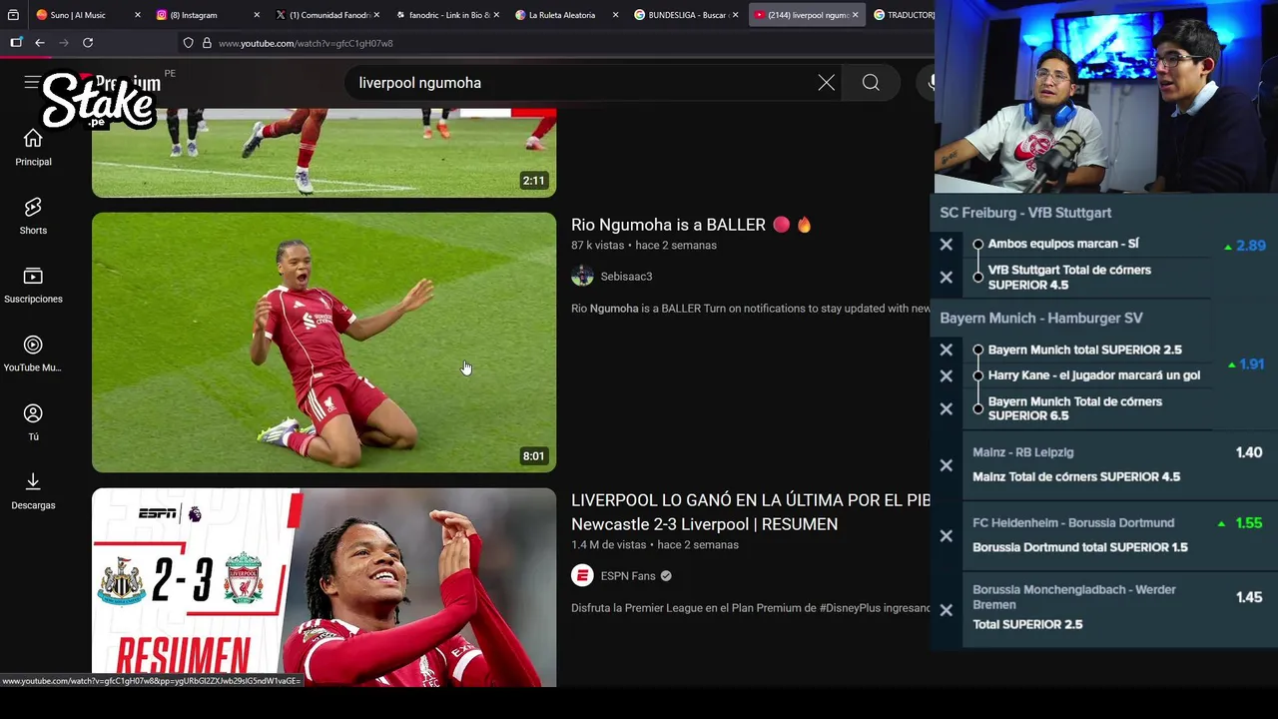The width and height of the screenshot is (1278, 719).
Task: Click the Newcastle 2-3 Liverpool ESPN thumbnail
Action: tap(323, 587)
